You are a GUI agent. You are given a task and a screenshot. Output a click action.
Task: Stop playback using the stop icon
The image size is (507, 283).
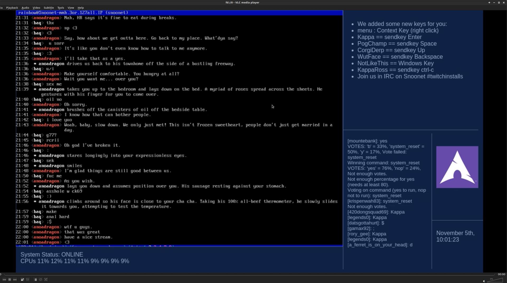pyautogui.click(x=10, y=280)
